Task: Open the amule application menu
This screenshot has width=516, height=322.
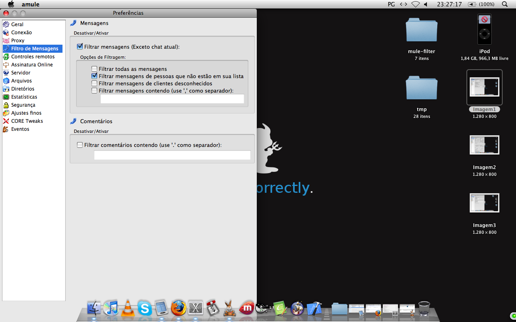Action: click(30, 4)
